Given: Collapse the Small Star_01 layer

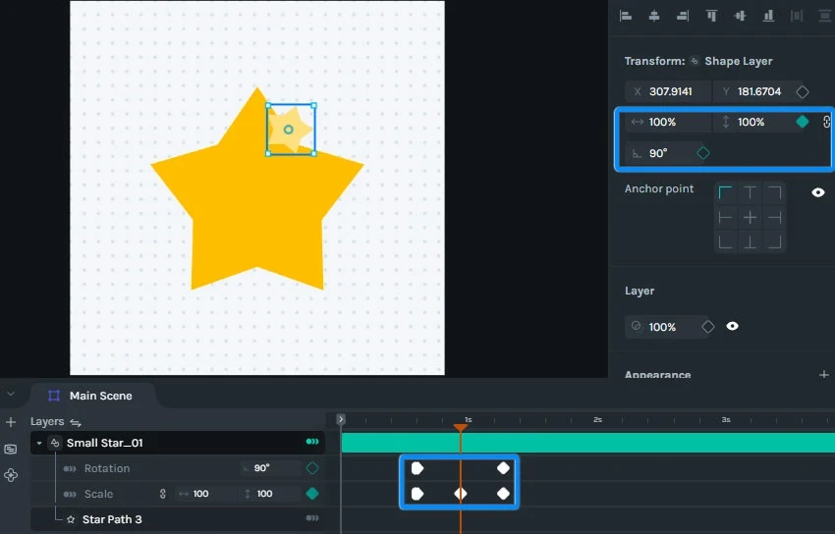Looking at the screenshot, I should [39, 443].
